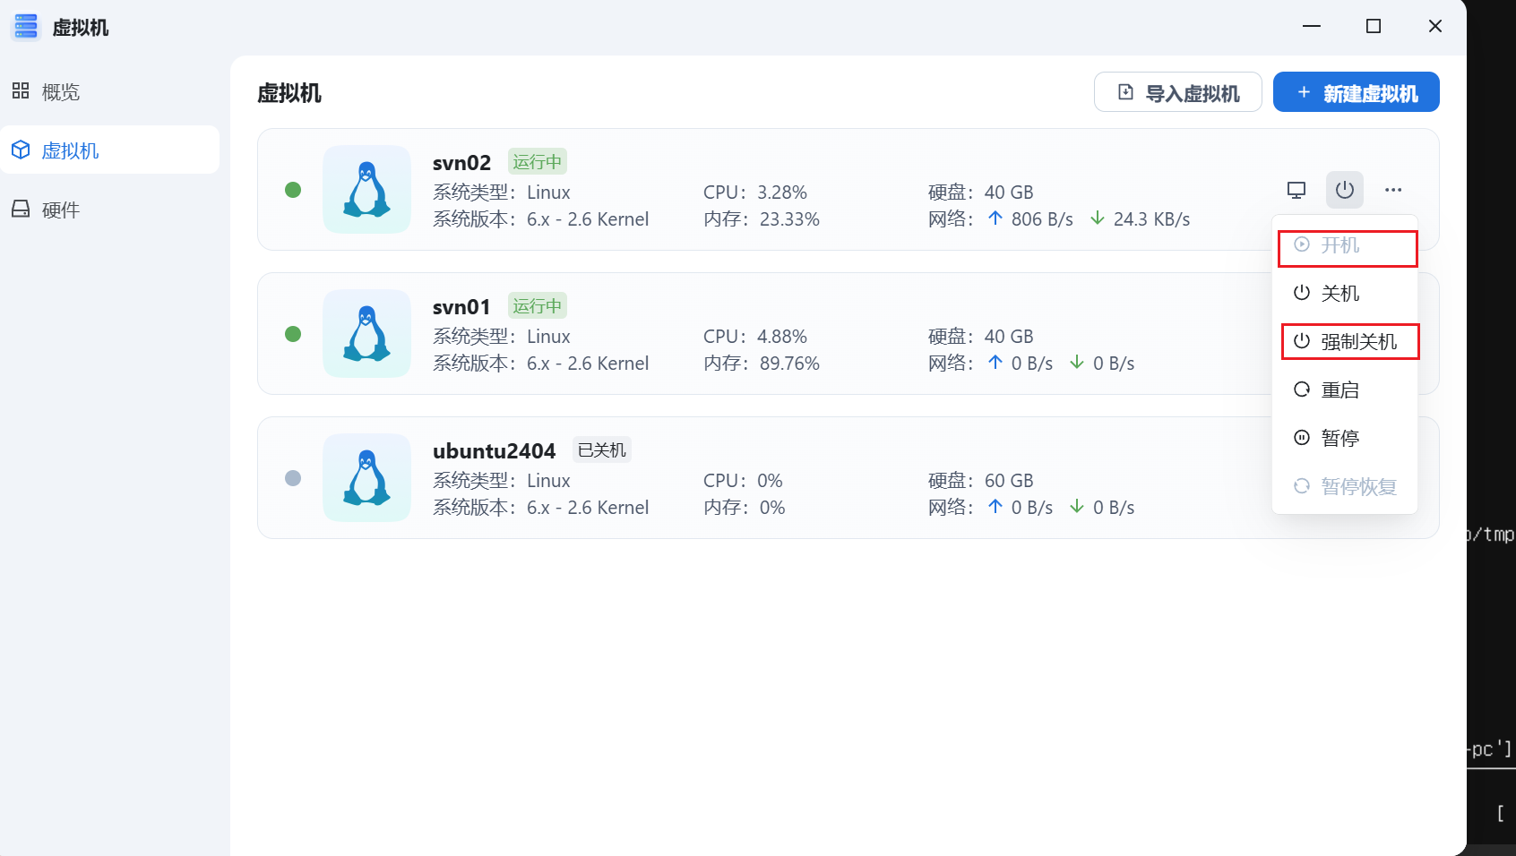This screenshot has width=1516, height=856.
Task: Choose 重启 from the power menu
Action: point(1345,389)
